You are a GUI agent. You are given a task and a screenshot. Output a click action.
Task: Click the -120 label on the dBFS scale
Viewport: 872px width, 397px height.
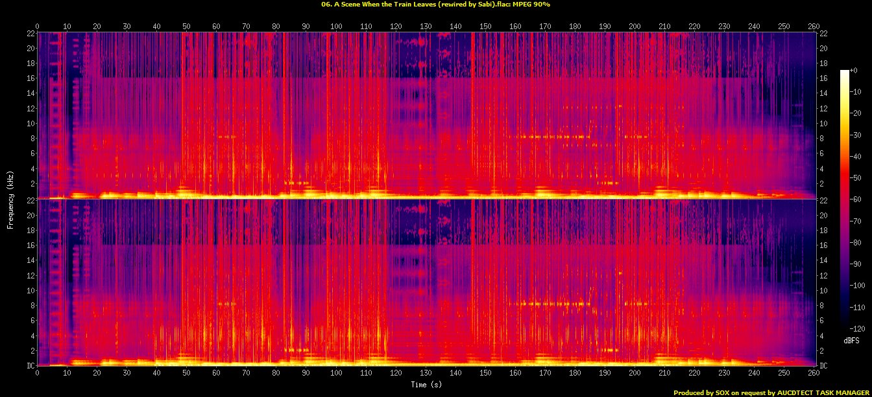[x=860, y=328]
